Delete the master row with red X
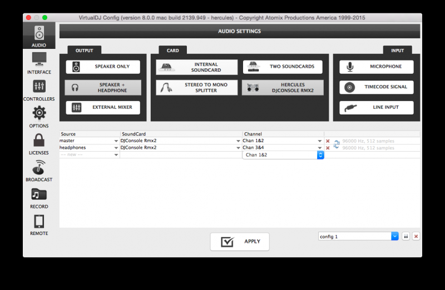 (x=328, y=141)
